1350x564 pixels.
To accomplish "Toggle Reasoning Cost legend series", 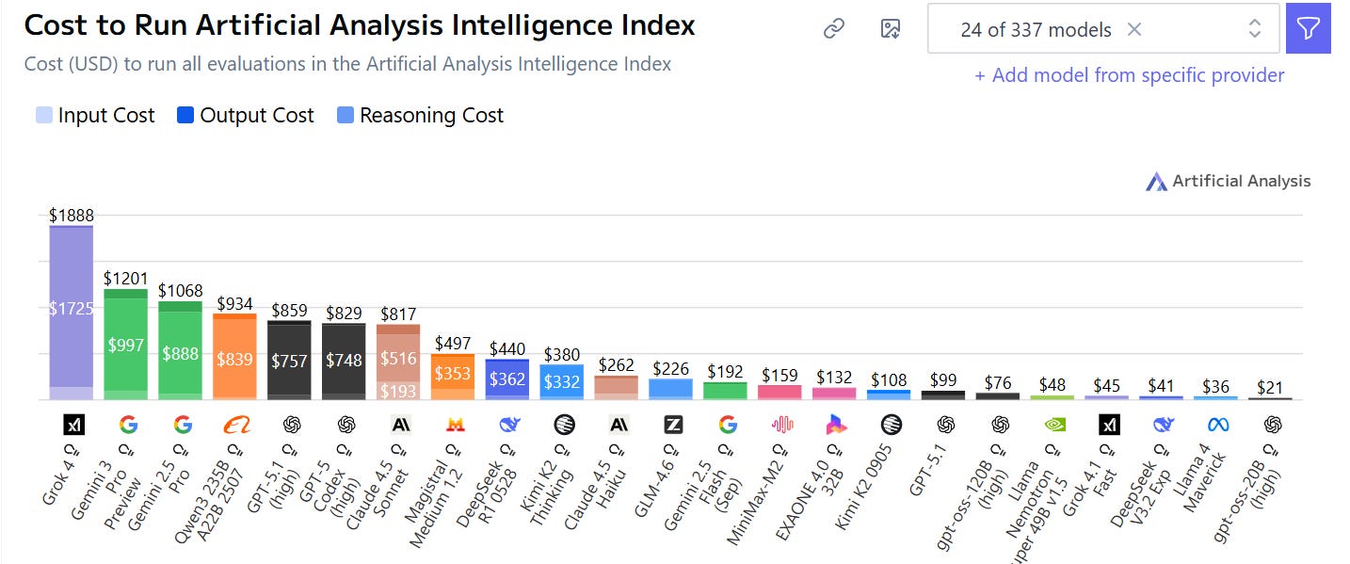I will tap(420, 116).
